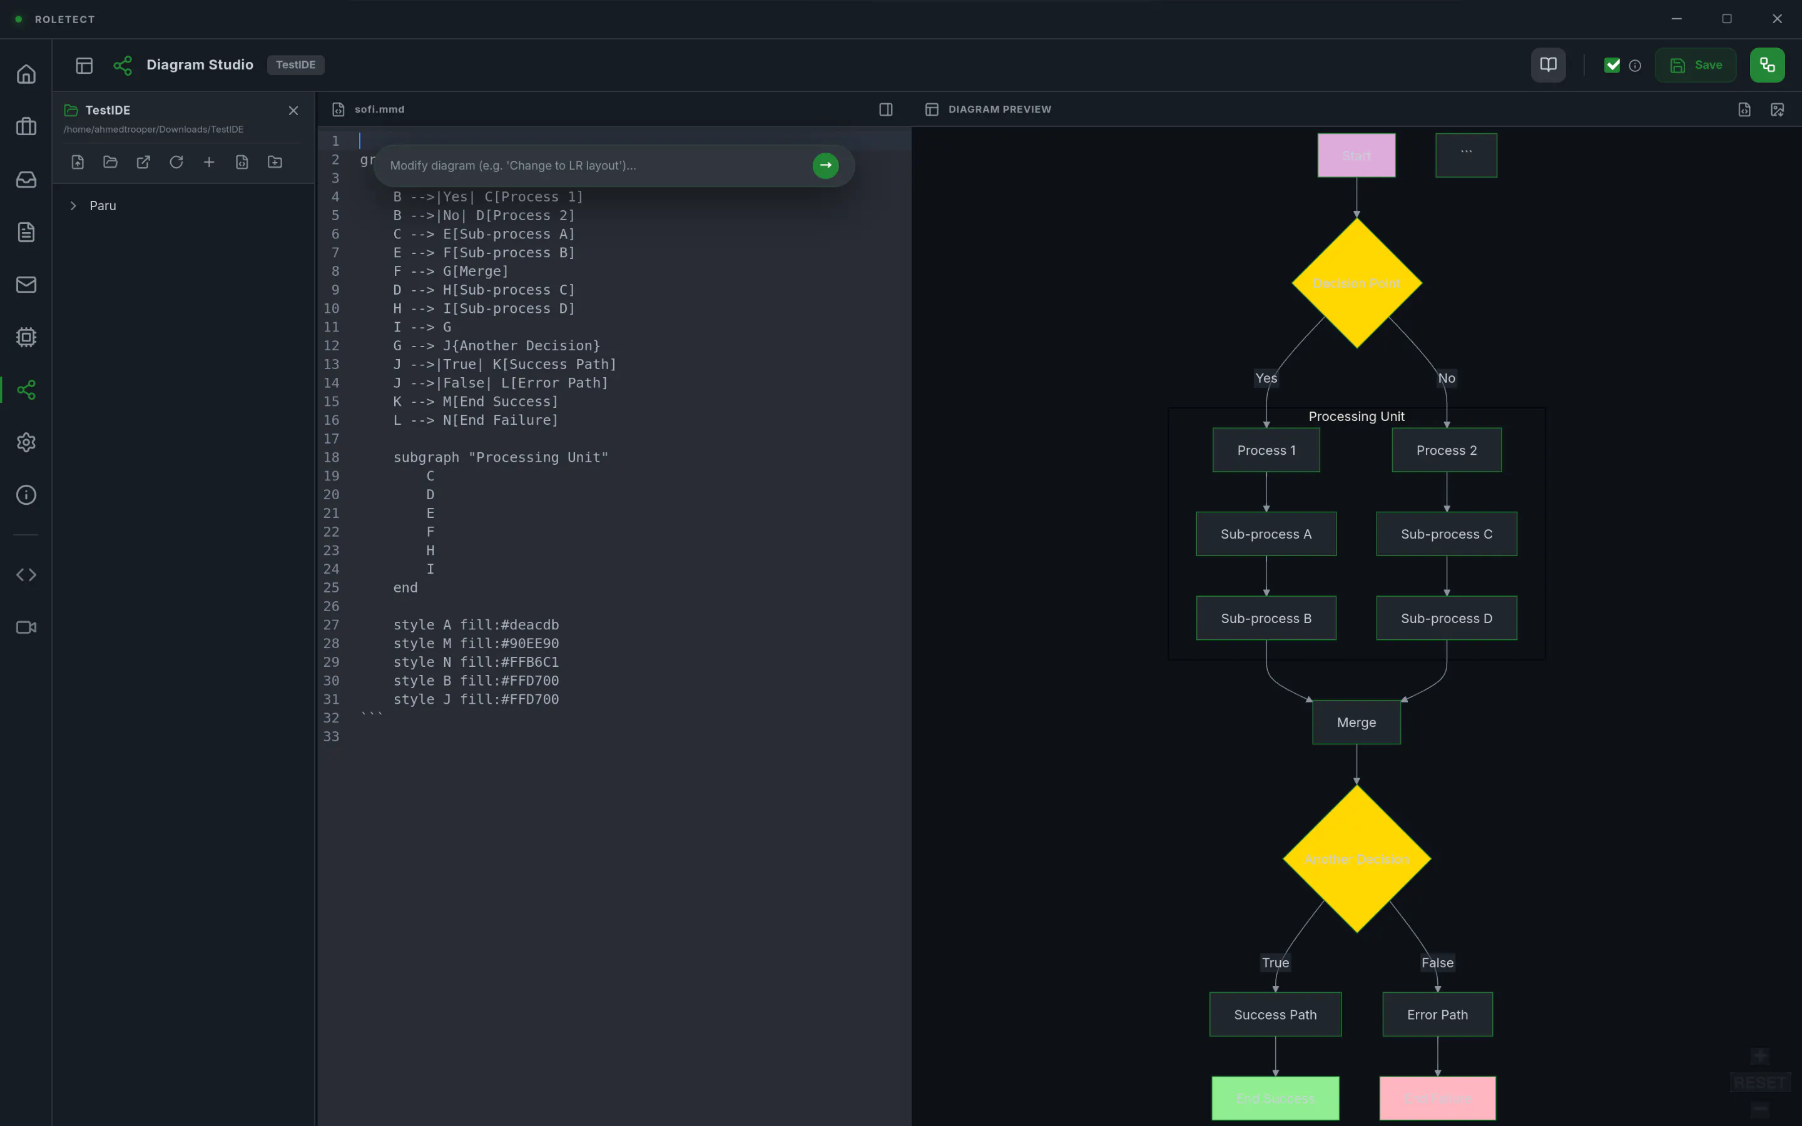The width and height of the screenshot is (1802, 1126).
Task: Click the green flow-diagram button at top right
Action: [x=1767, y=65]
